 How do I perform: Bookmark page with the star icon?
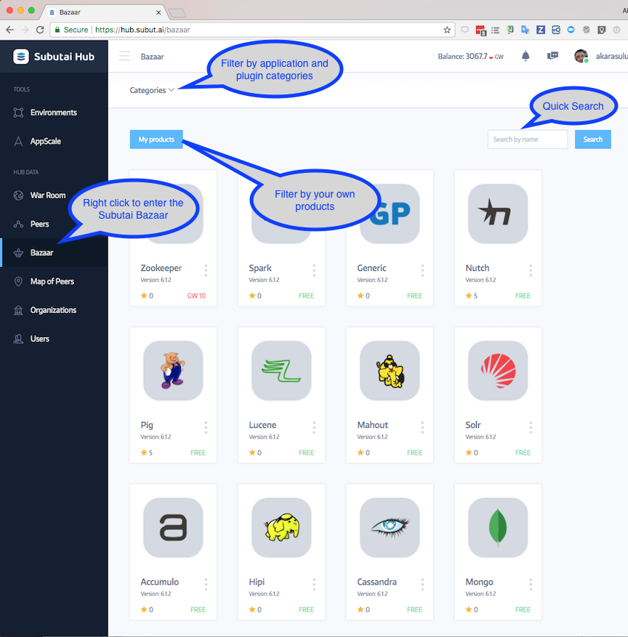click(447, 30)
